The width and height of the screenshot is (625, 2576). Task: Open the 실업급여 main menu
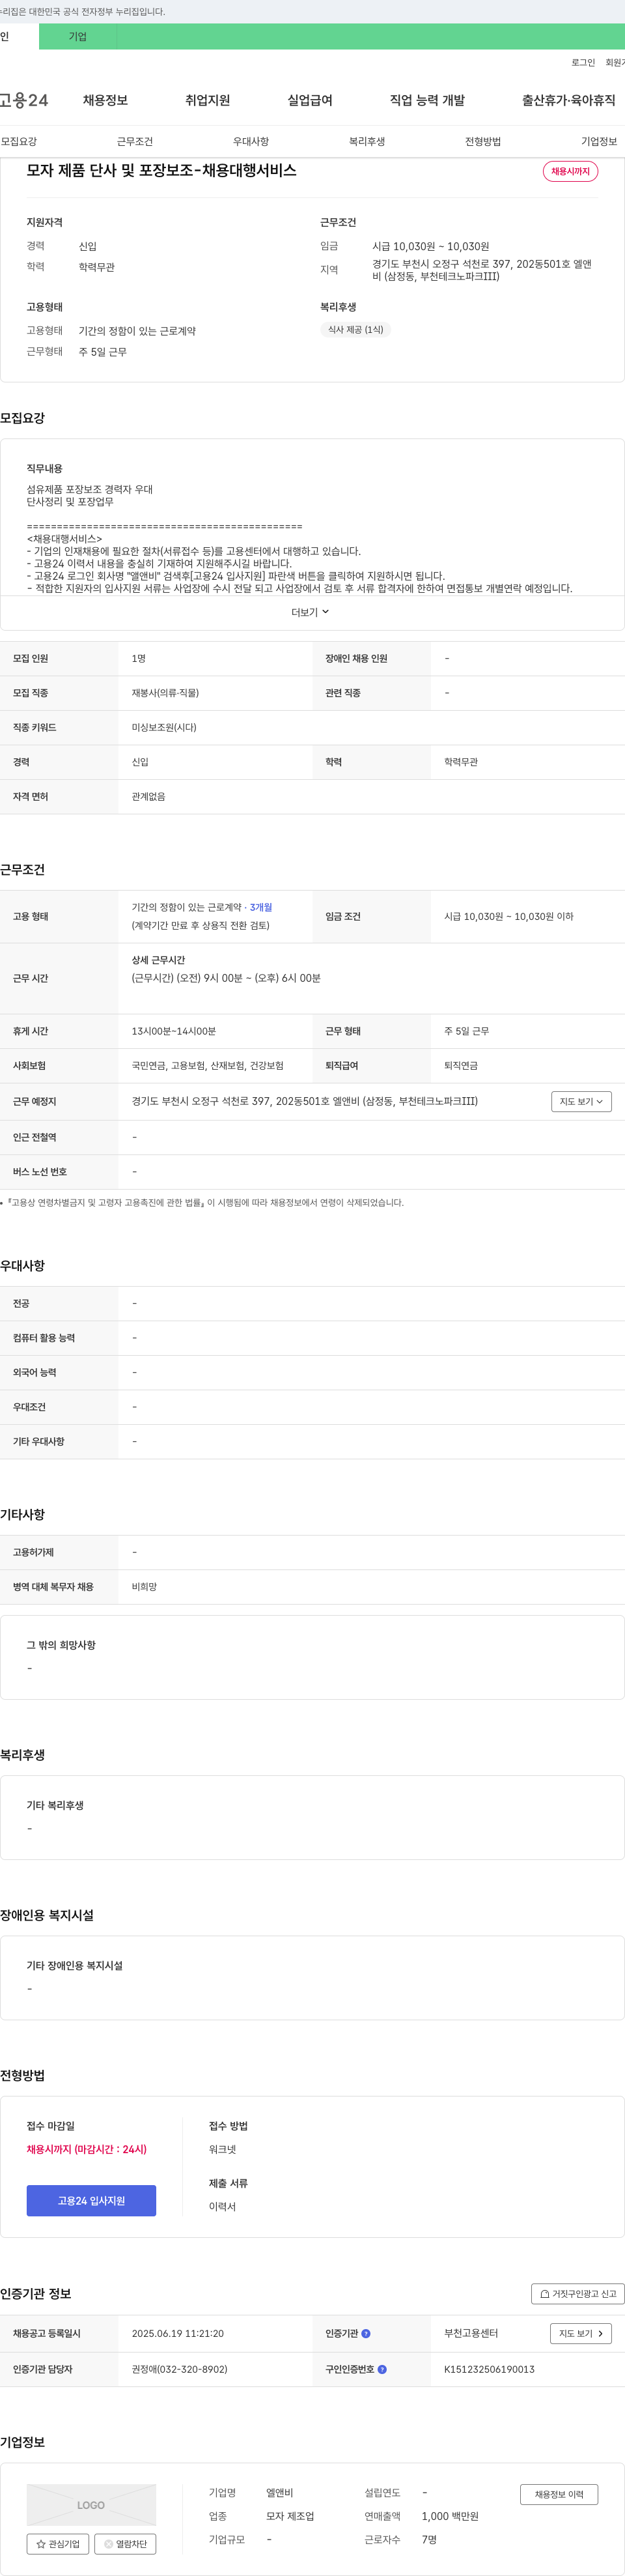point(310,100)
